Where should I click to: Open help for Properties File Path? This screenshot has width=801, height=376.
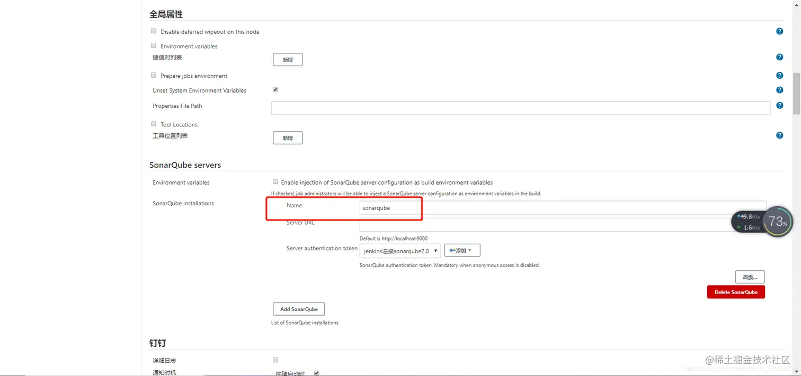[x=779, y=106]
